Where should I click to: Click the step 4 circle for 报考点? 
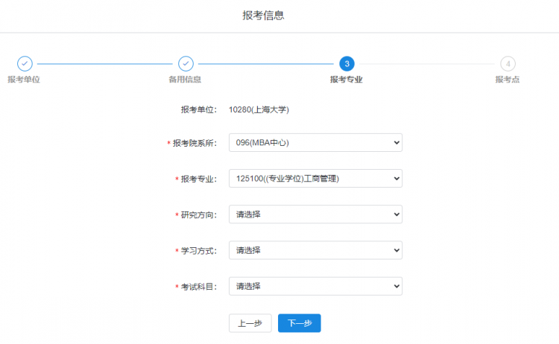tap(508, 64)
